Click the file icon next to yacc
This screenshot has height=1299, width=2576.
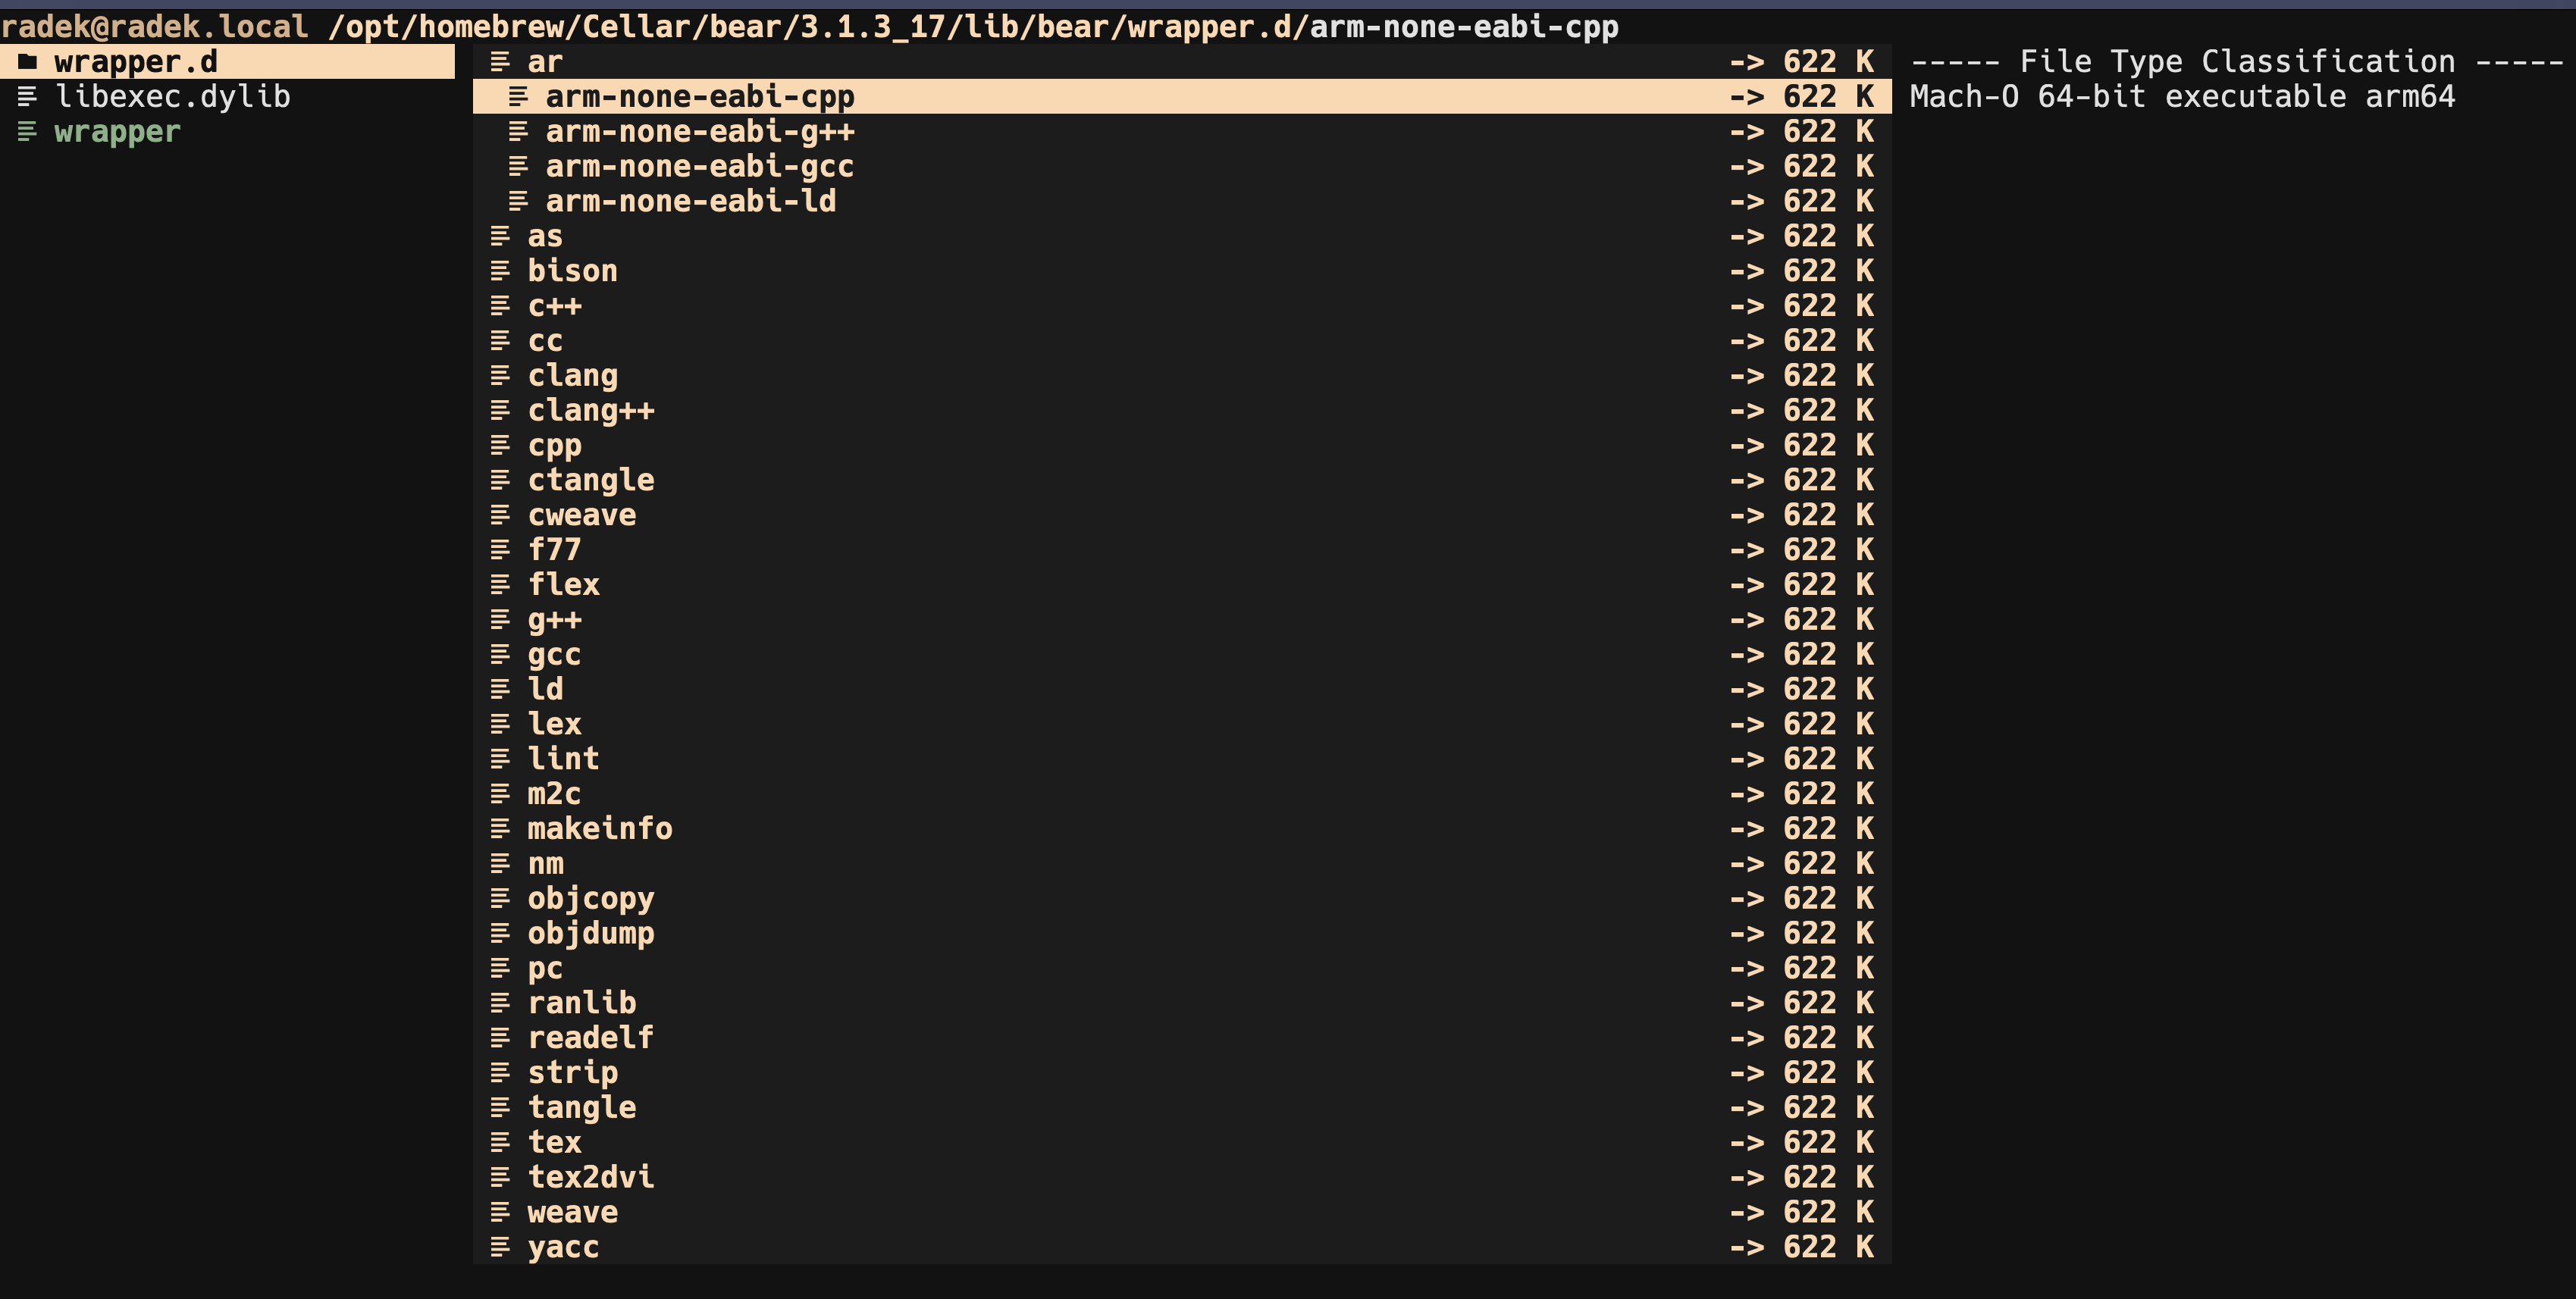tap(500, 1247)
